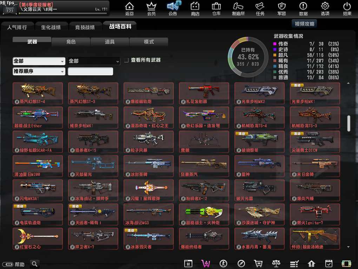Click the weapon name search field
This screenshot has width=358, height=269.
91,71
